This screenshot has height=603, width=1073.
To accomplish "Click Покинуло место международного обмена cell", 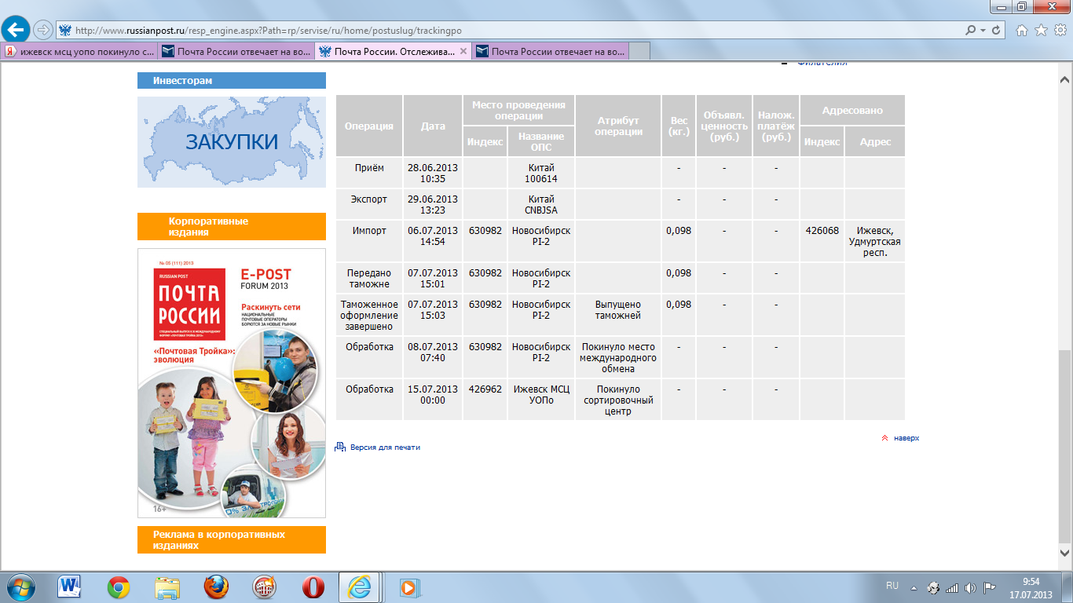I will pos(618,357).
